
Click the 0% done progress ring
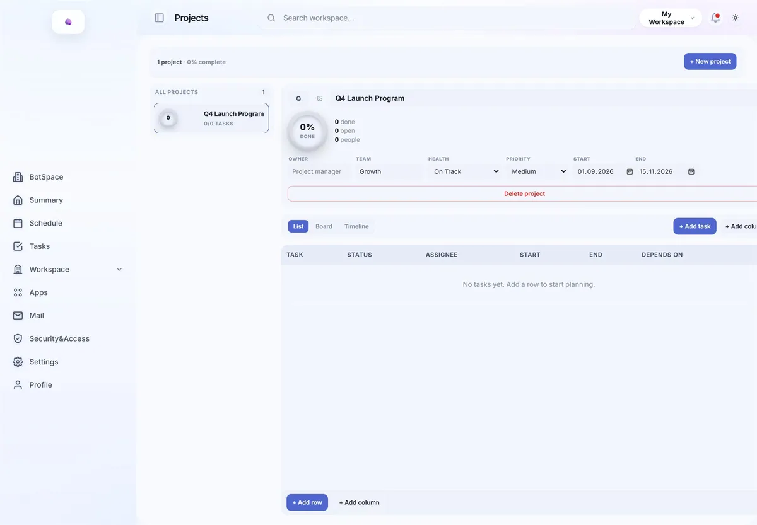click(307, 131)
